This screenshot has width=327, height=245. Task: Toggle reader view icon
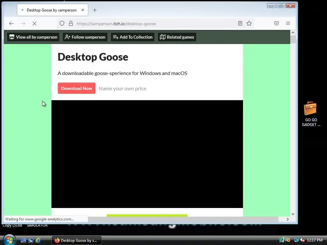point(240,23)
